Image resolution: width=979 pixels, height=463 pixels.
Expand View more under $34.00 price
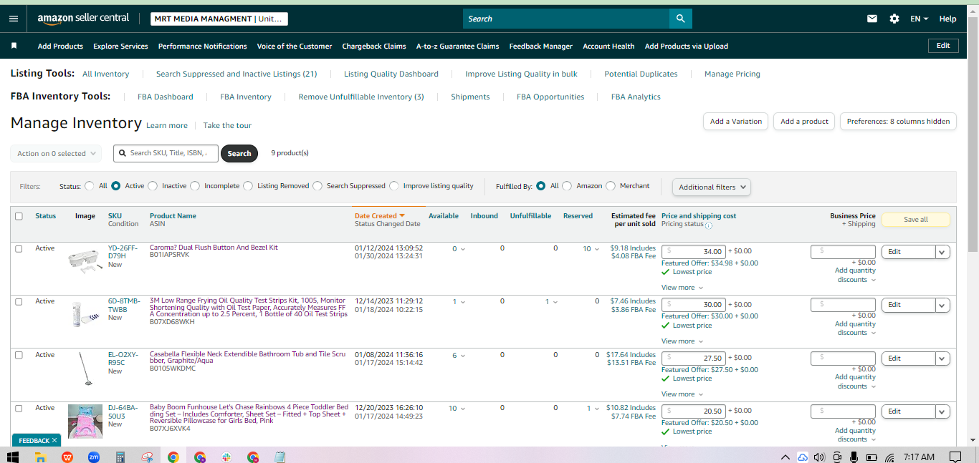point(682,288)
